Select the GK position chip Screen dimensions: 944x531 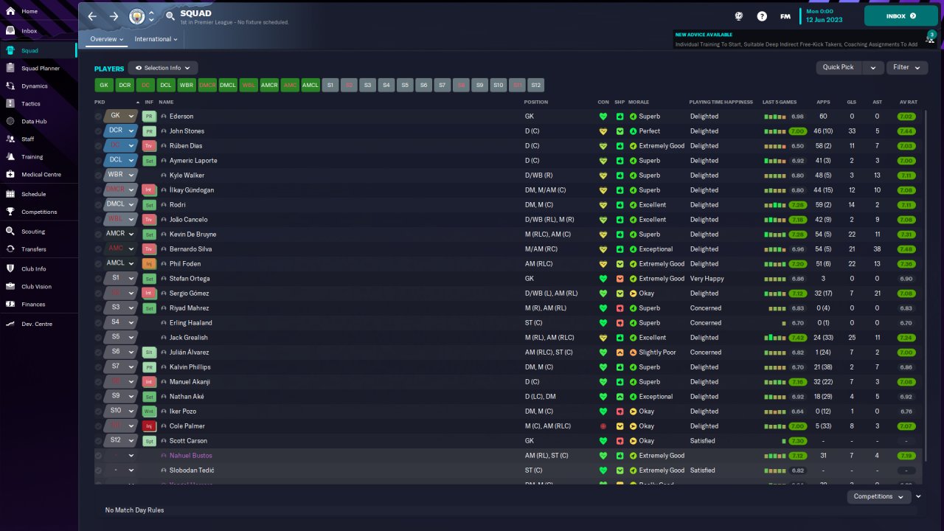103,85
